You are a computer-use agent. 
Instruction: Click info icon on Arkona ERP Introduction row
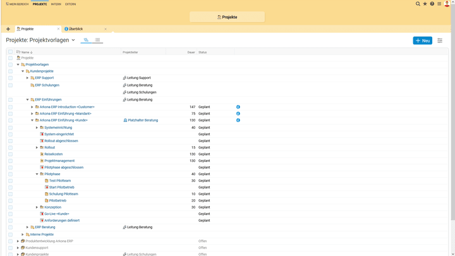tap(238, 107)
